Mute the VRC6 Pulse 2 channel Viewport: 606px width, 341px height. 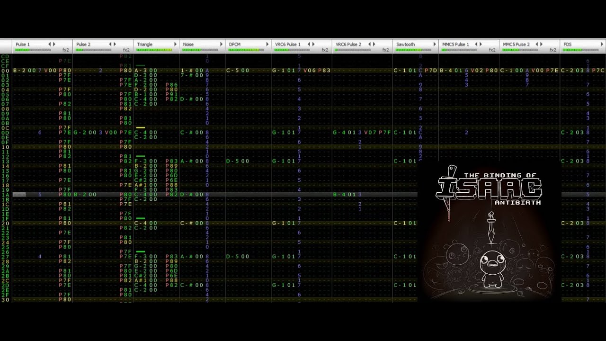coord(348,44)
